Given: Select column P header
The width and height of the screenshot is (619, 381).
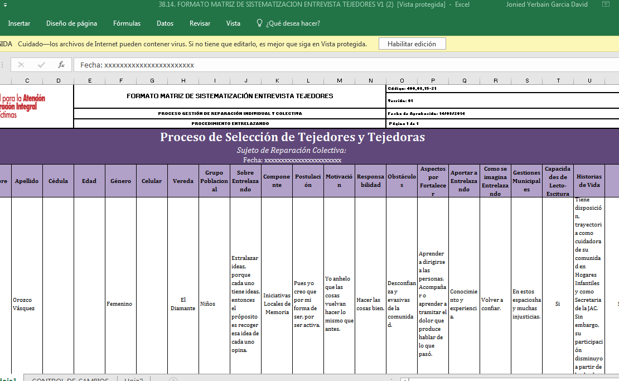Looking at the screenshot, I should click(x=433, y=80).
